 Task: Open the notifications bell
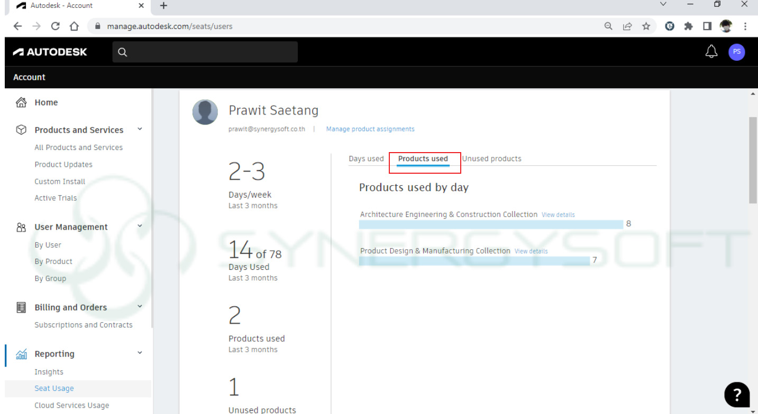711,51
